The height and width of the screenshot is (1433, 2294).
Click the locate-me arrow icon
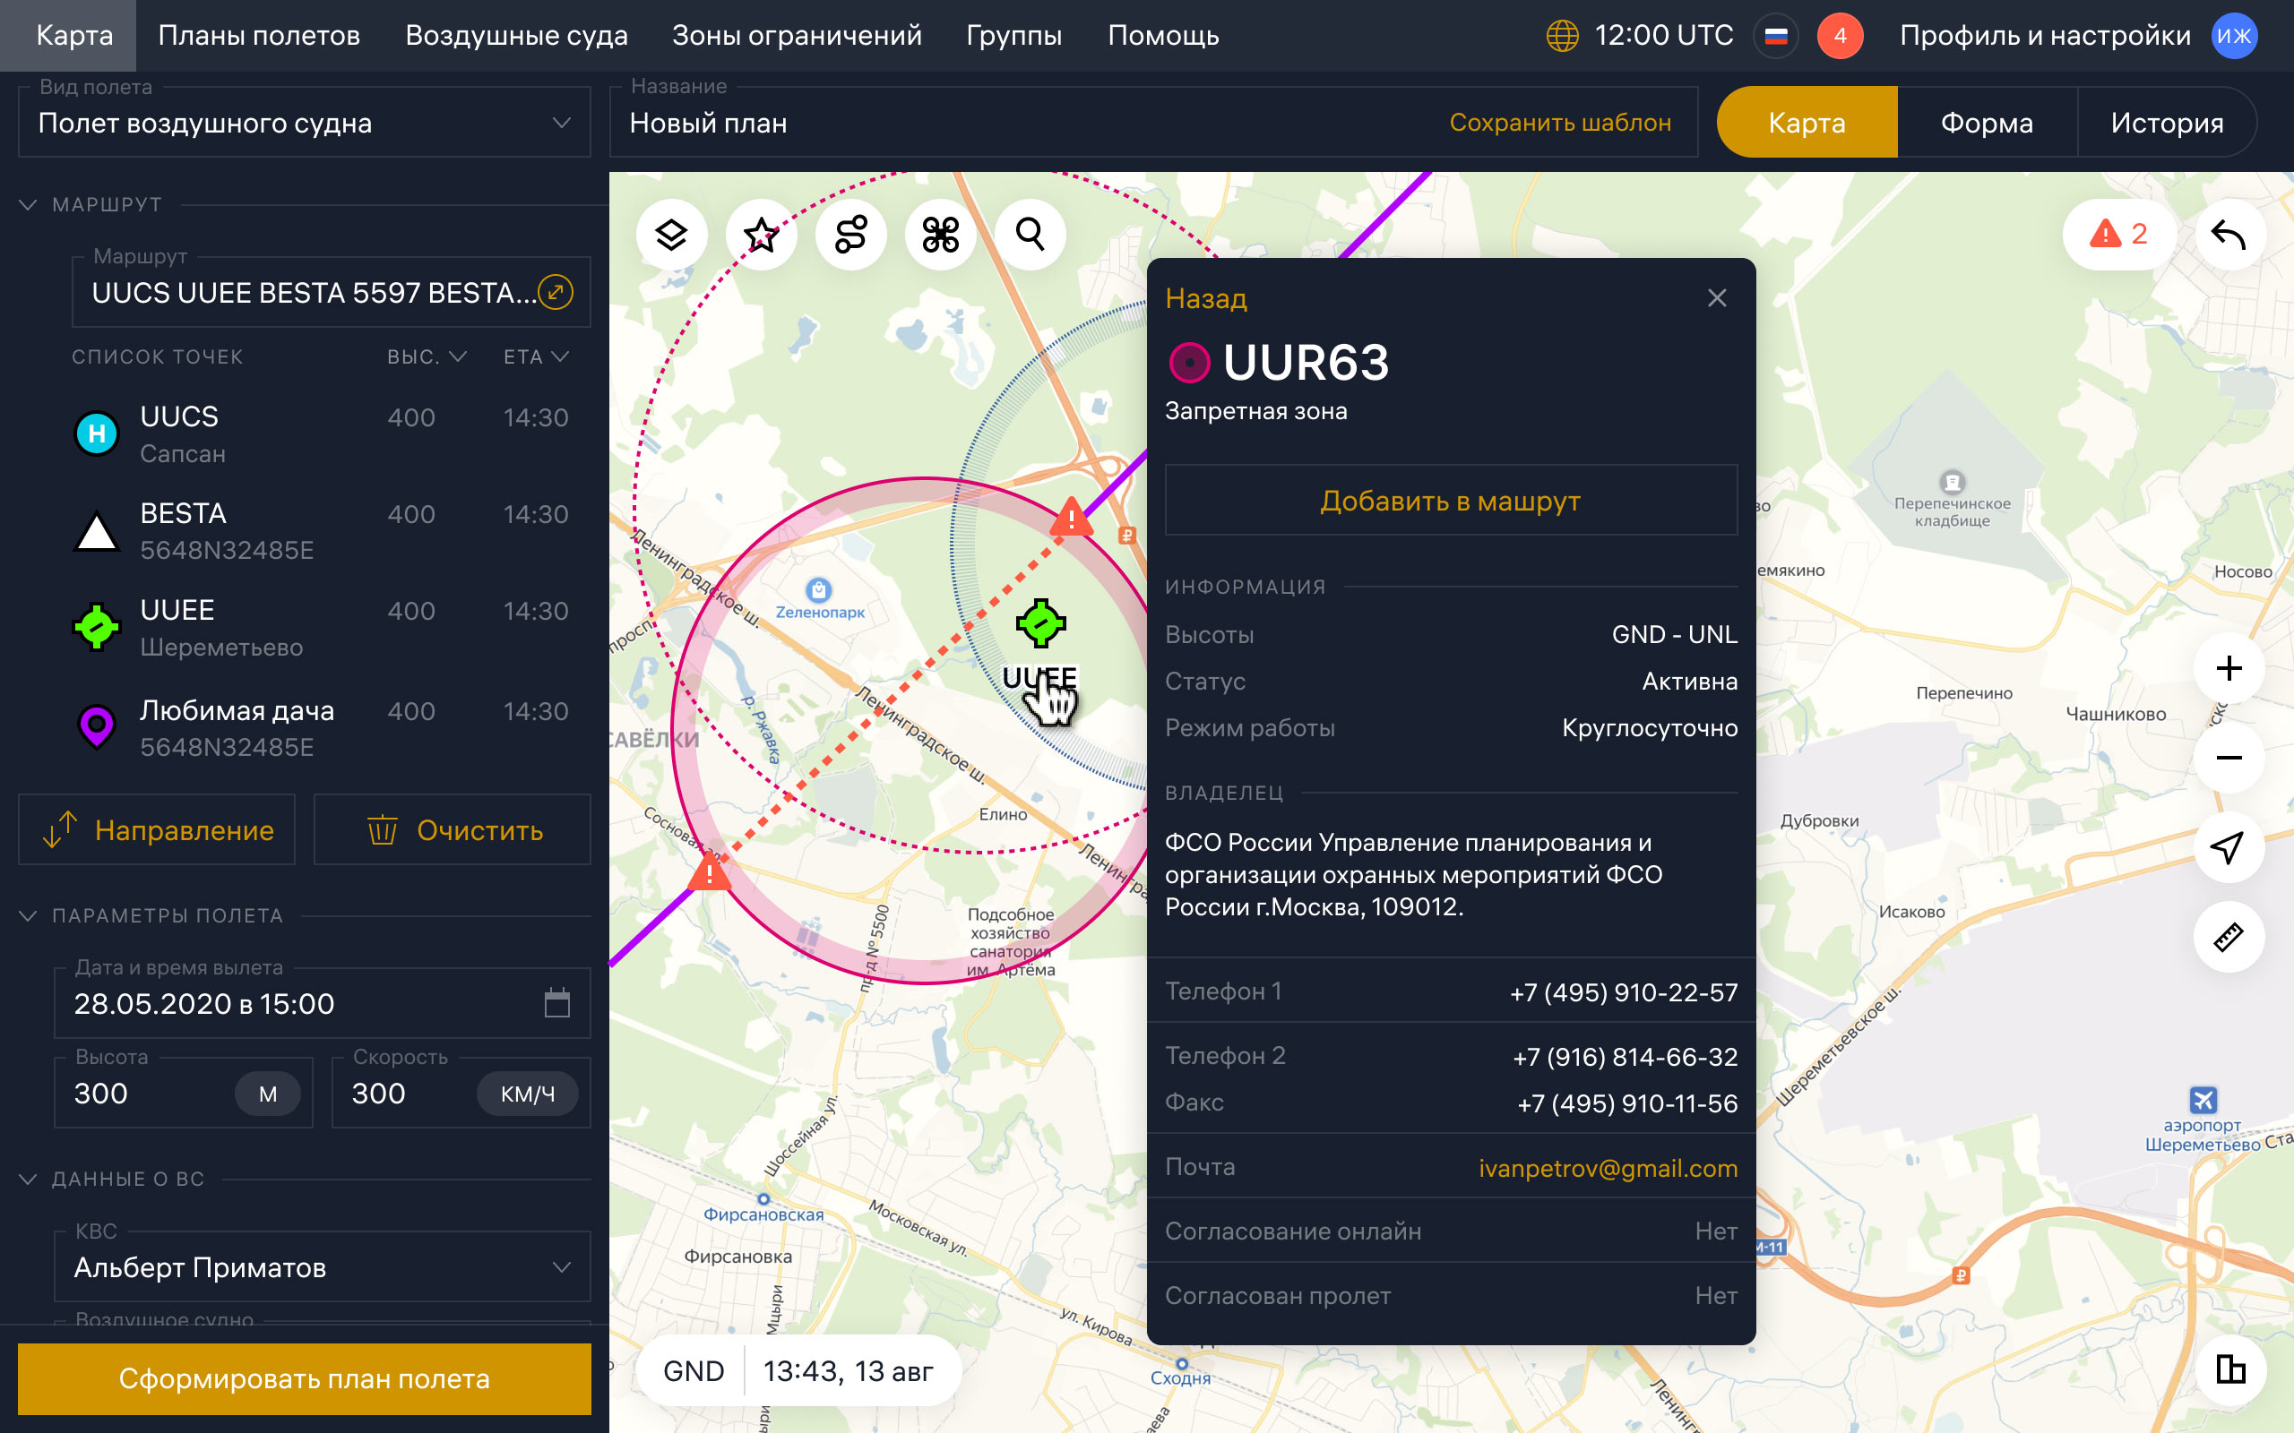coord(2228,847)
